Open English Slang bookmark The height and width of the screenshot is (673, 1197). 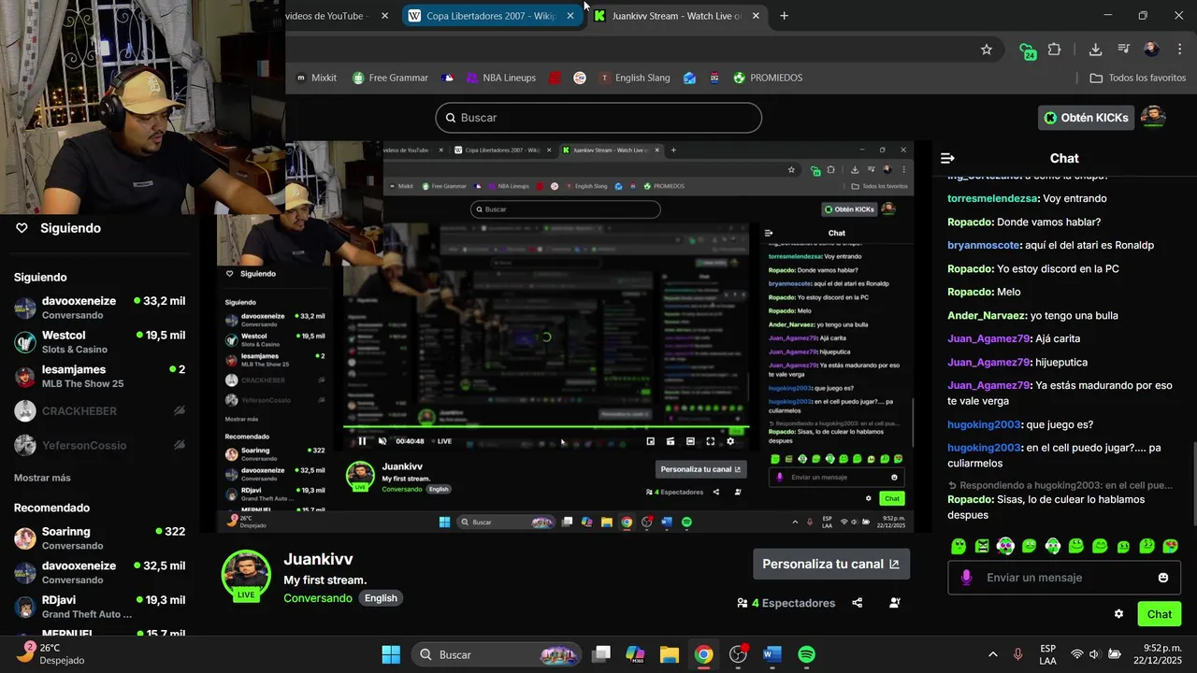[634, 78]
